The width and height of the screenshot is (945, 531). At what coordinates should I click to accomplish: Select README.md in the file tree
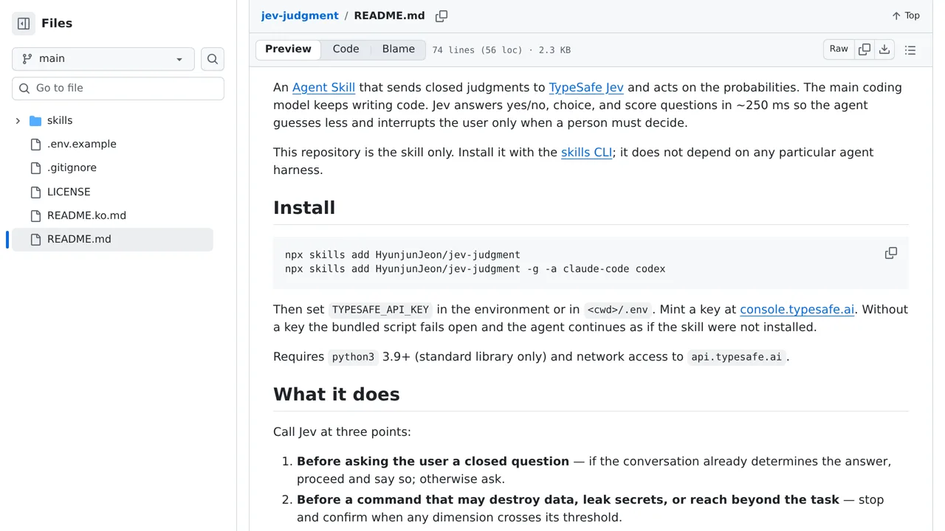(x=112, y=239)
